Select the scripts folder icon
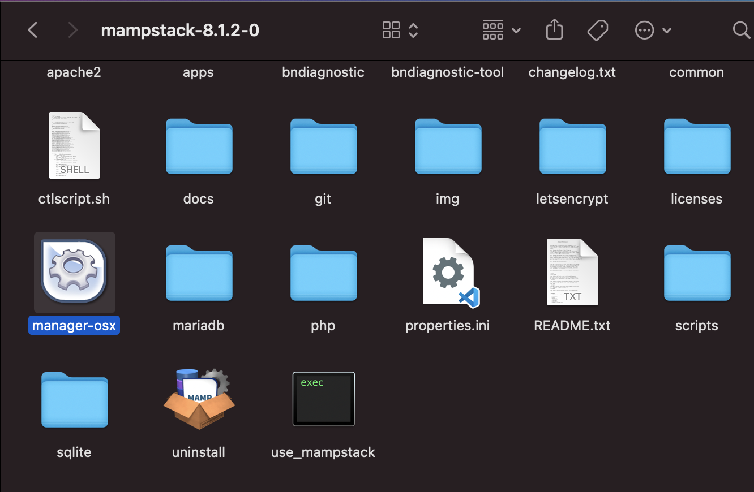This screenshot has height=492, width=754. coord(697,273)
